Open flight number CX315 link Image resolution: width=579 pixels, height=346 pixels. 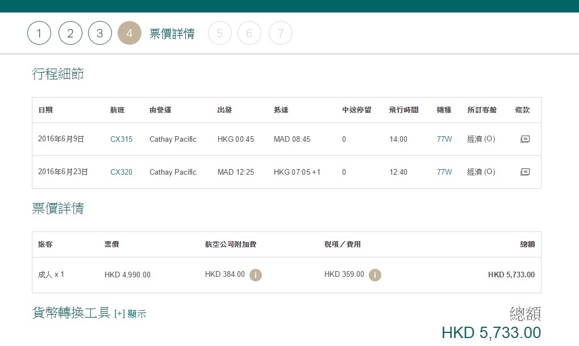click(x=121, y=139)
